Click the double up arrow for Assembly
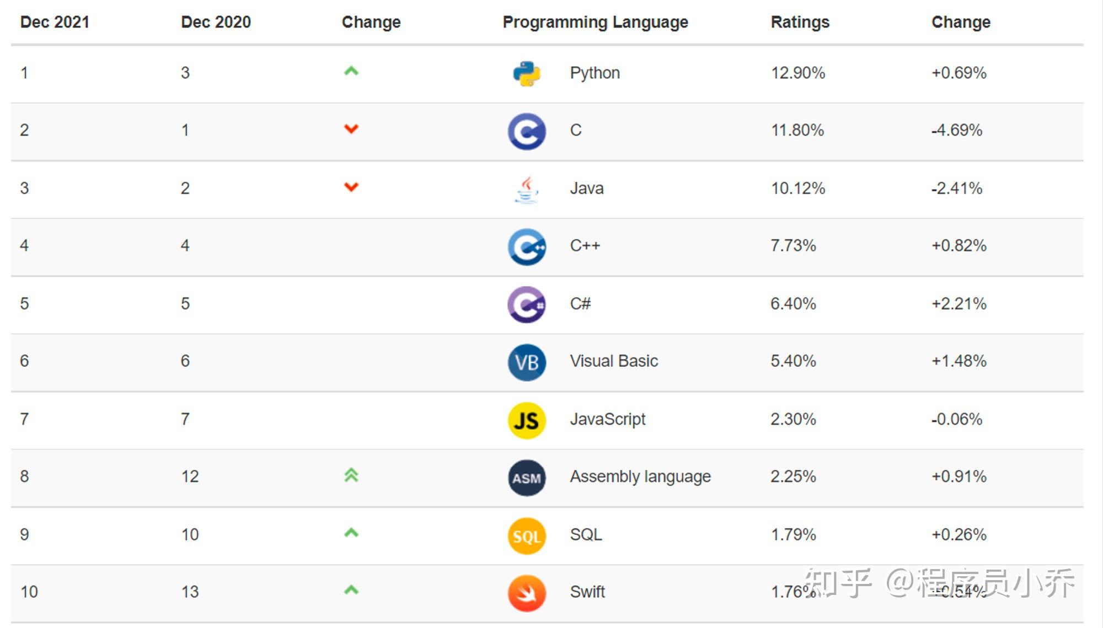This screenshot has width=1103, height=628. 351,475
